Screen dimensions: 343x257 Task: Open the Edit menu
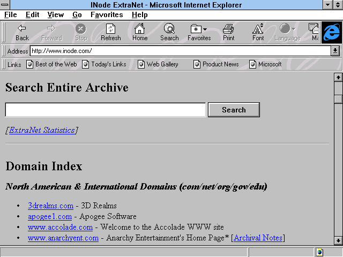tap(32, 15)
